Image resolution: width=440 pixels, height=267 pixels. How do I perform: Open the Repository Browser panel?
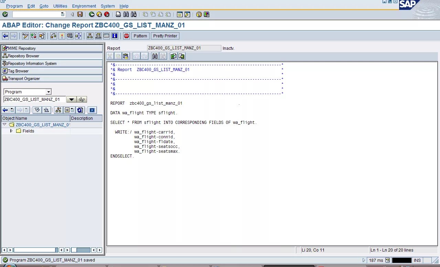click(x=52, y=56)
